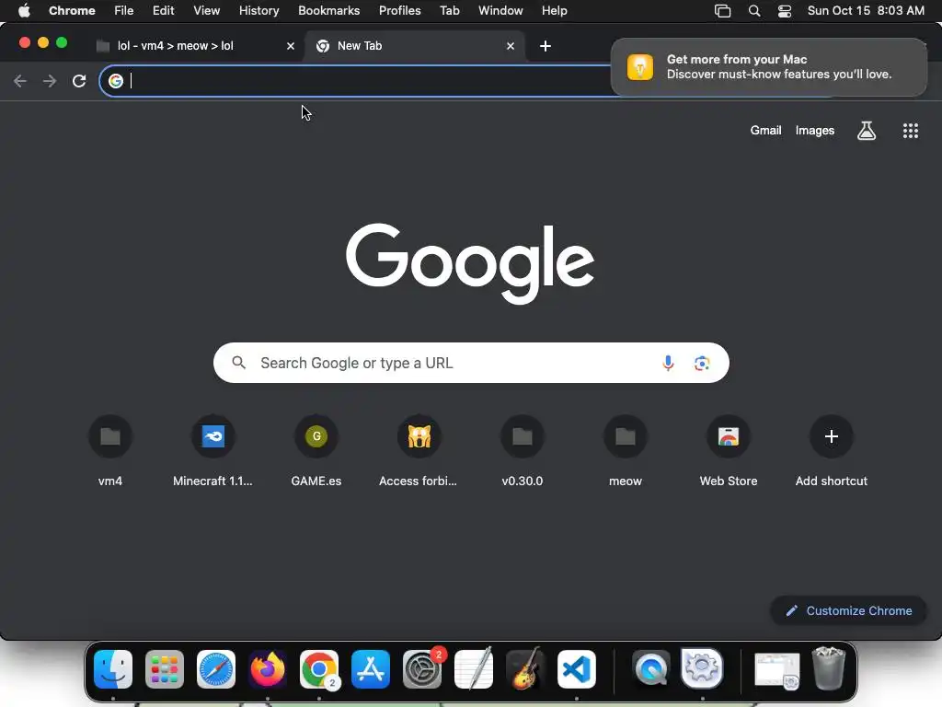The height and width of the screenshot is (707, 942).
Task: Open the v0.30.0 shortcut
Action: (x=523, y=451)
